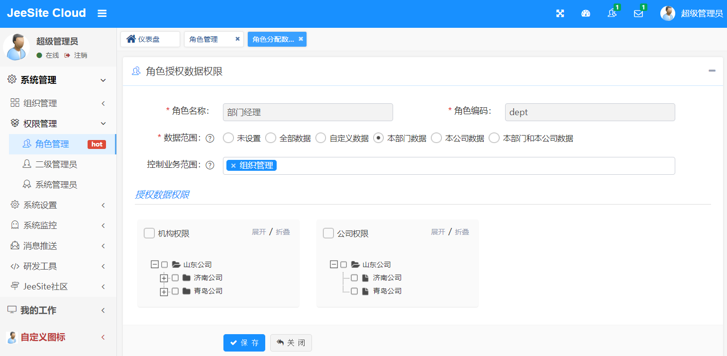Click the 角色管理 people icon in sidebar
Screen dimensions: 727x356
tap(27, 143)
